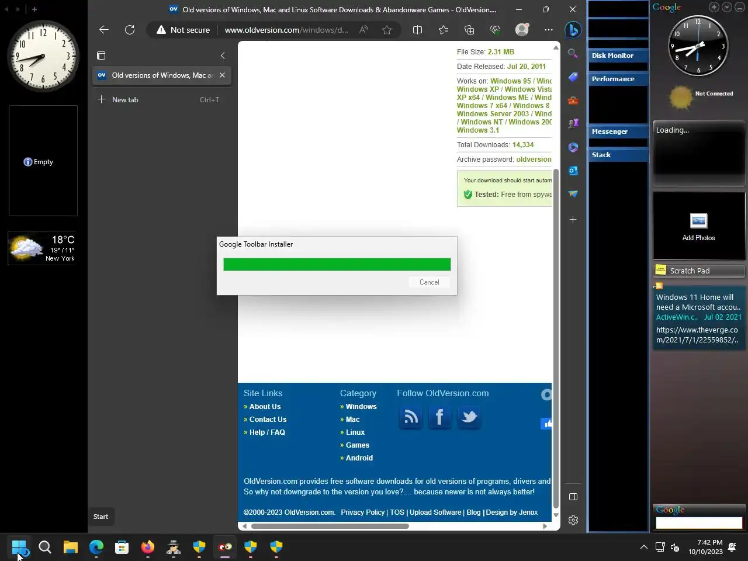Click the horizontal page scrollbar

point(330,526)
